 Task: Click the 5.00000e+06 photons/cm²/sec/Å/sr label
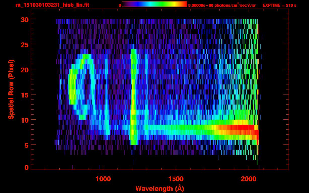pos(222,5)
